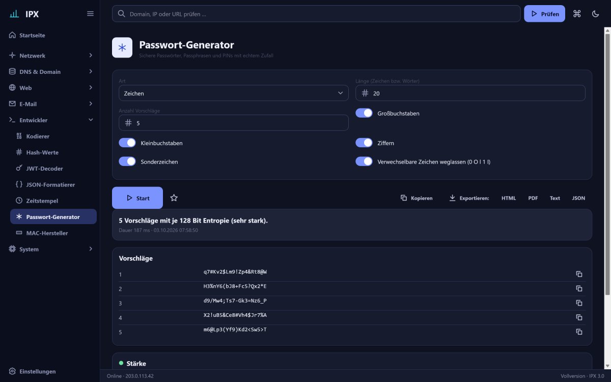Screen dimensions: 611x382
Task: Toggle Großbuchstaben switch
Action: coord(364,113)
